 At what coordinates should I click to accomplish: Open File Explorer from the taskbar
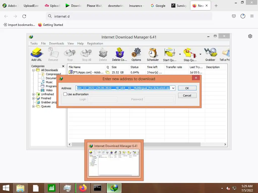pyautogui.click(x=20, y=188)
